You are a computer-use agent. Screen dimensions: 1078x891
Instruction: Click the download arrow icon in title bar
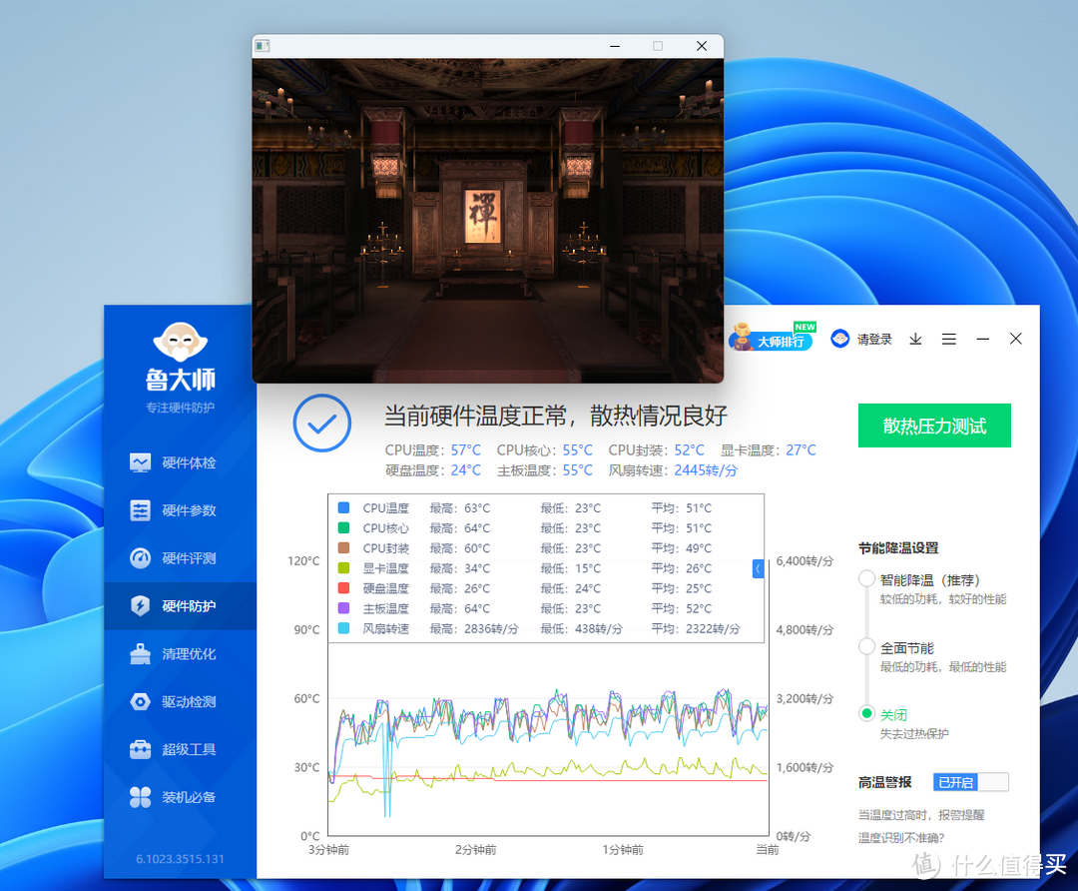click(915, 340)
